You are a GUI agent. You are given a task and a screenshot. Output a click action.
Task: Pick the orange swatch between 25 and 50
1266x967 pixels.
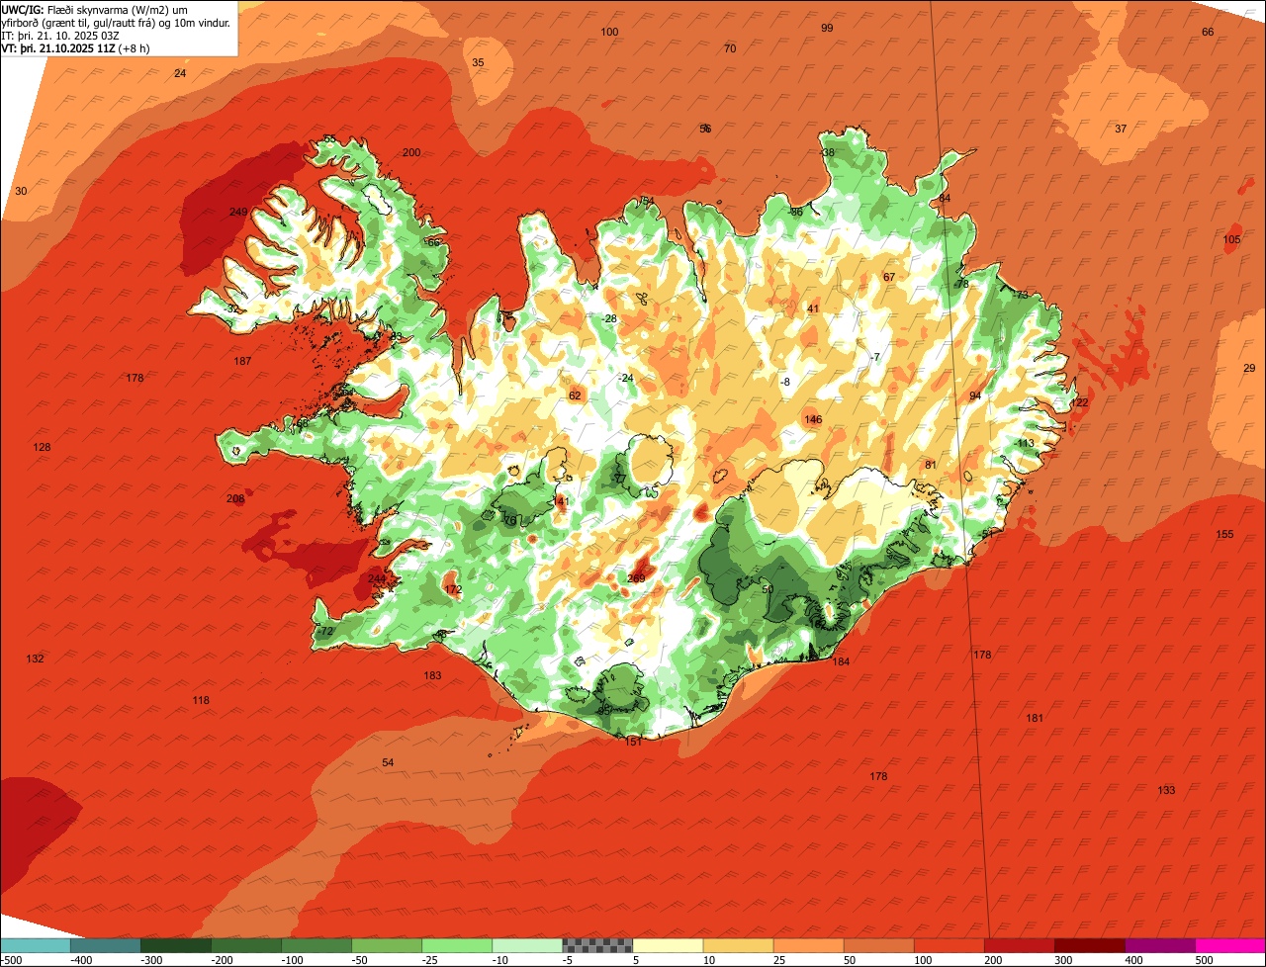[x=807, y=946]
